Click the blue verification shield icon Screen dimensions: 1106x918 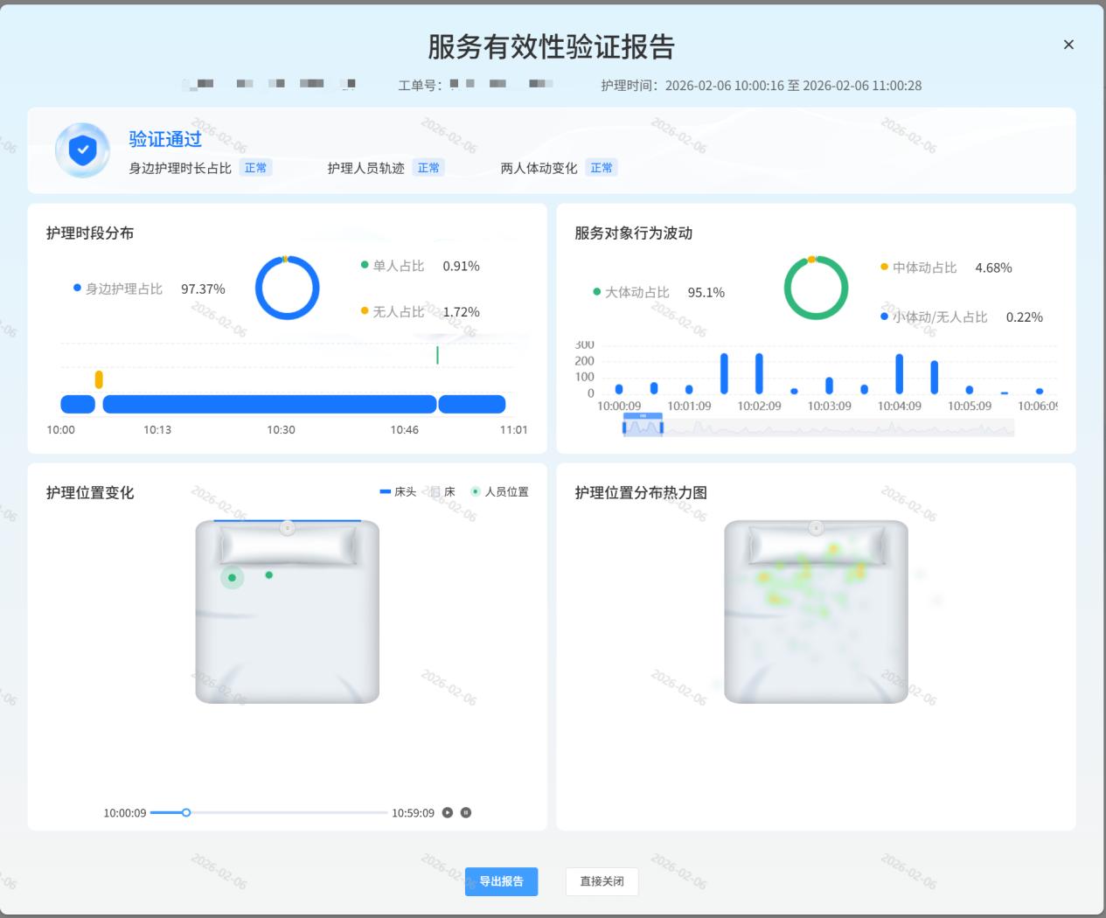tap(82, 150)
